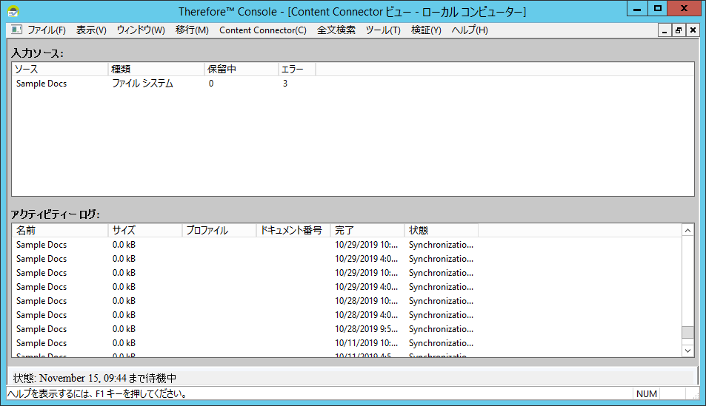The height and width of the screenshot is (406, 706).
Task: Open the ウィンドウ(W) menu
Action: [141, 30]
